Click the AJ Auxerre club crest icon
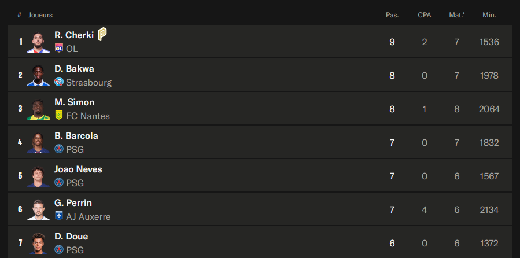Screen dimensions: 520x258 [x=58, y=216]
